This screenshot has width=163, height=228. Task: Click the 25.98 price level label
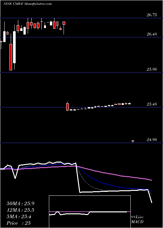point(152,69)
